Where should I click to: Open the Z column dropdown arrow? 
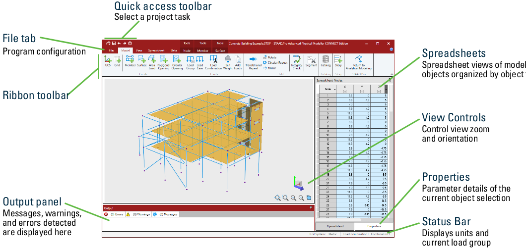(386, 90)
